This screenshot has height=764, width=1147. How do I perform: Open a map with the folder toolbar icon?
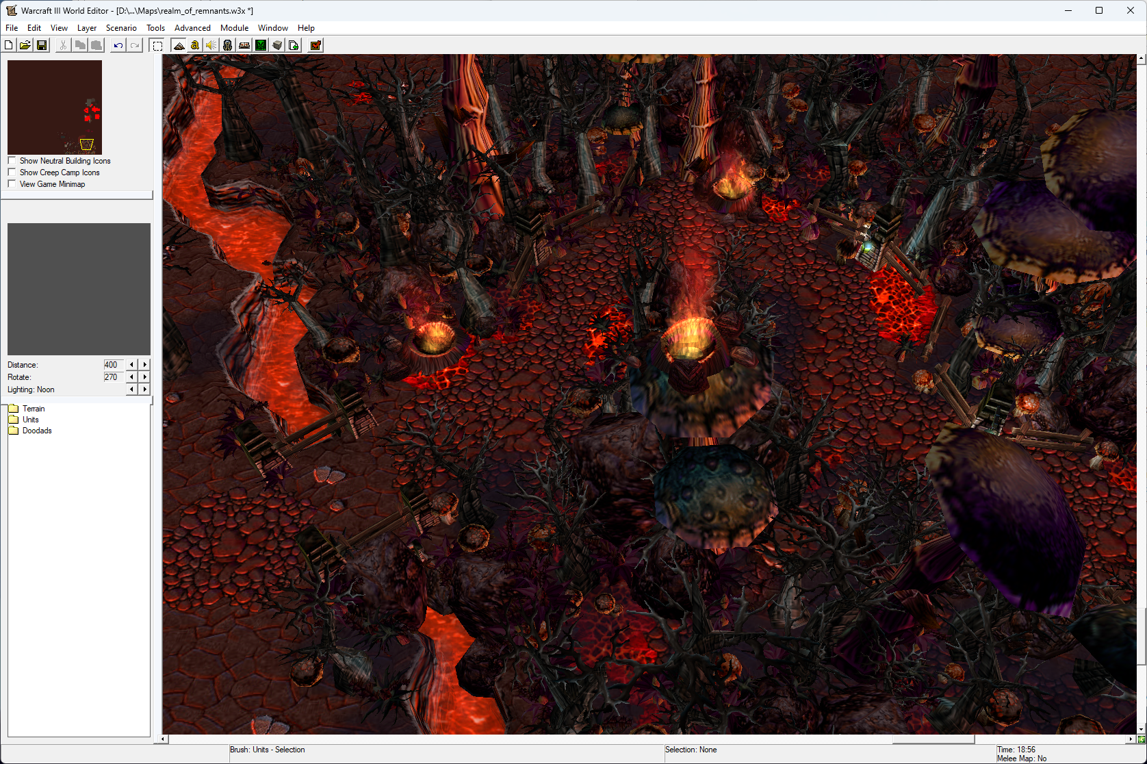click(25, 45)
